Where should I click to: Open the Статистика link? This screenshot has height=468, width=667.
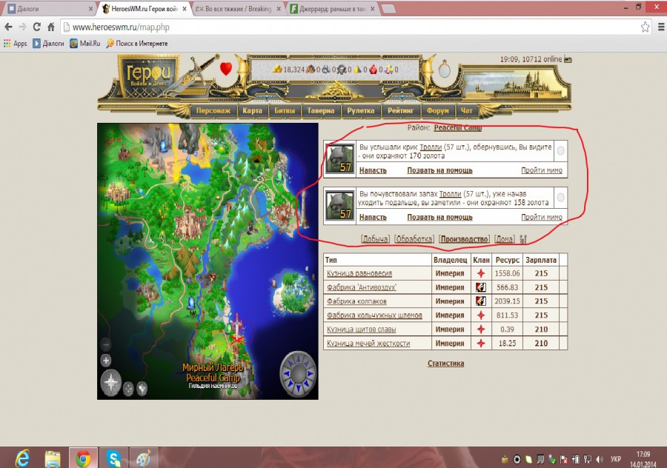[445, 364]
